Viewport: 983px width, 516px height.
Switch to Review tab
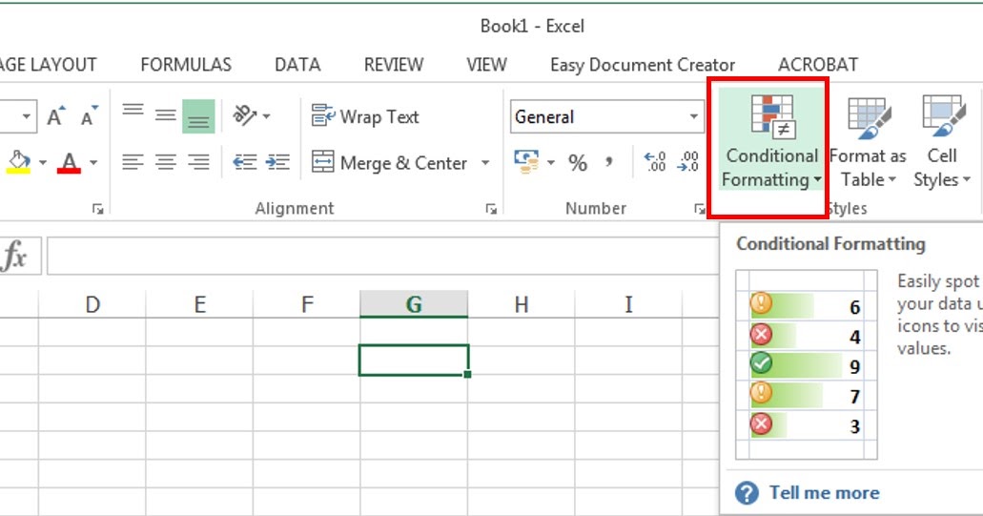pos(394,65)
